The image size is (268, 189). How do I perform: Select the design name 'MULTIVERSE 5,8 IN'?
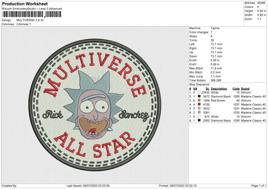(30, 20)
